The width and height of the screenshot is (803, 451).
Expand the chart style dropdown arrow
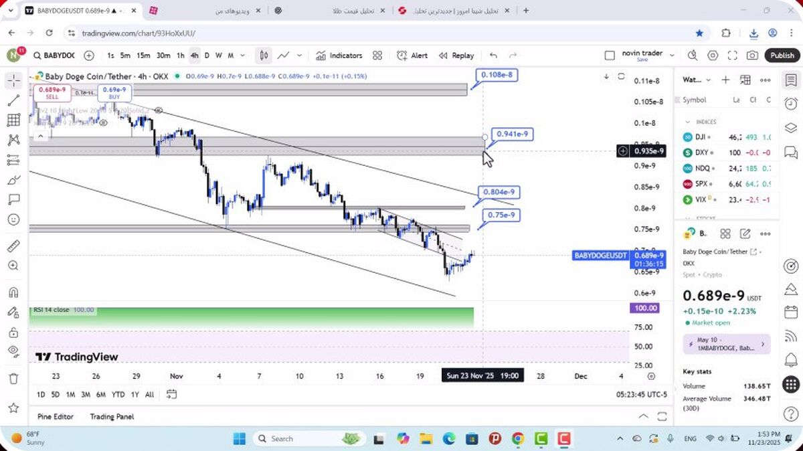pos(299,56)
